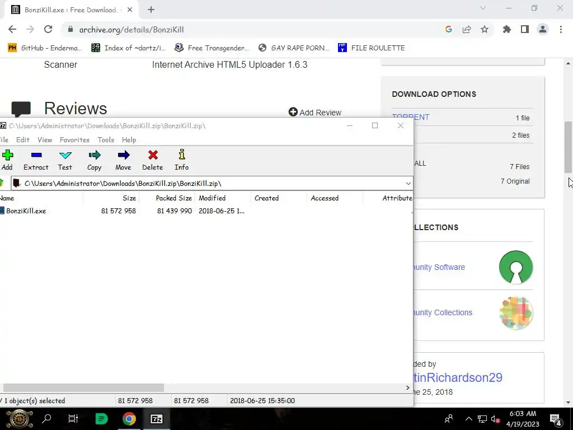
Task: Show hidden system tray icons
Action: click(468, 419)
